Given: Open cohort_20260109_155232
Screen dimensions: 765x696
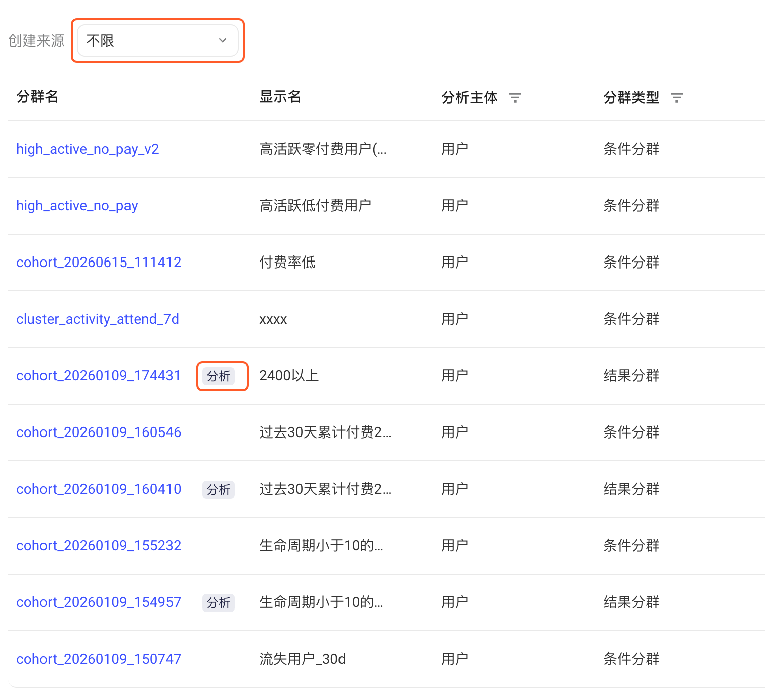Looking at the screenshot, I should point(99,546).
